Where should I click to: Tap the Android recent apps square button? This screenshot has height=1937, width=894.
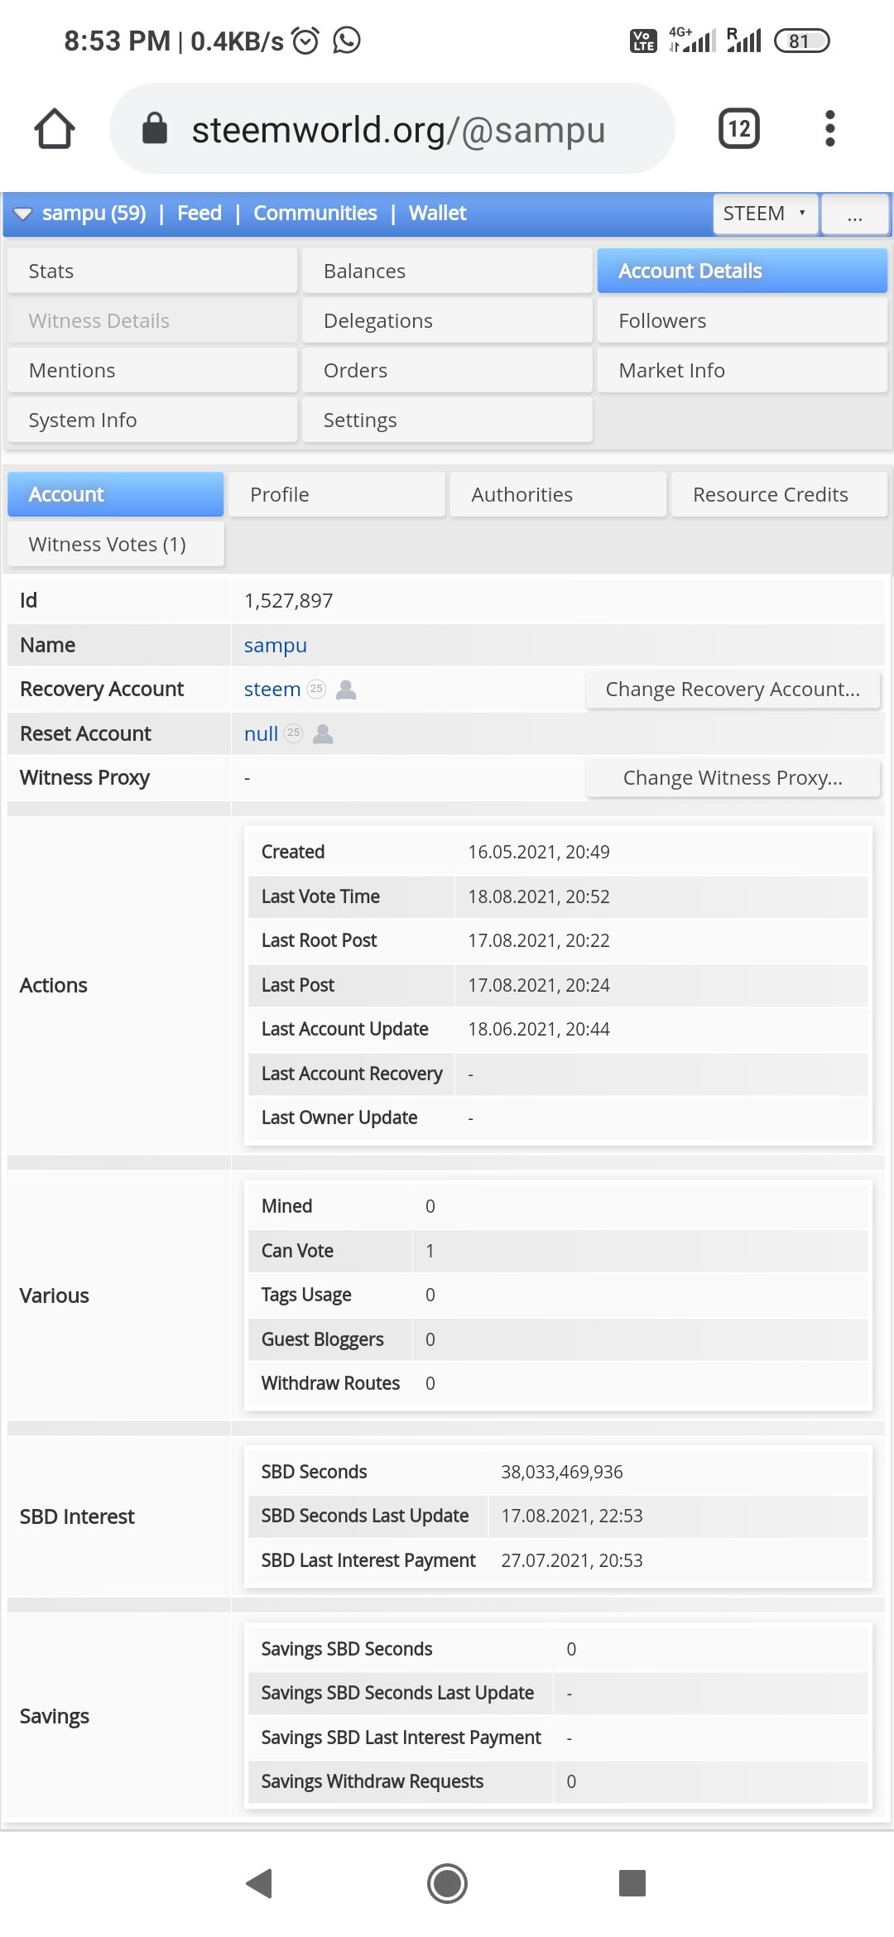coord(632,1883)
